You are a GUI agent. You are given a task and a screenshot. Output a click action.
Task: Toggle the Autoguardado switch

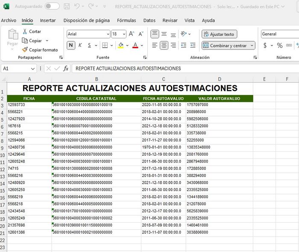coord(52,6)
